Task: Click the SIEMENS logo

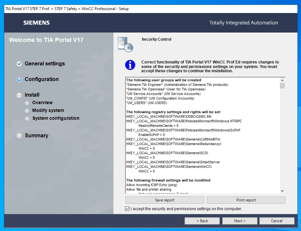Action: [36, 23]
